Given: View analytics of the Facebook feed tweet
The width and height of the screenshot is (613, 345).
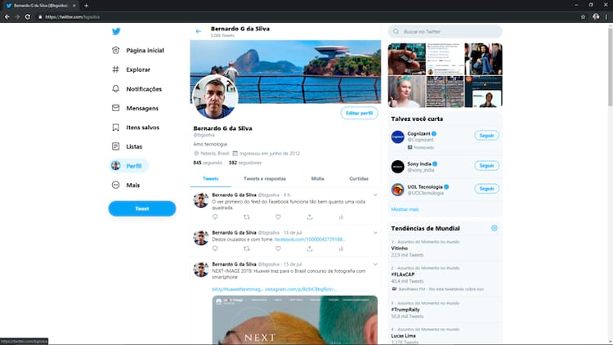Looking at the screenshot, I should (x=342, y=217).
